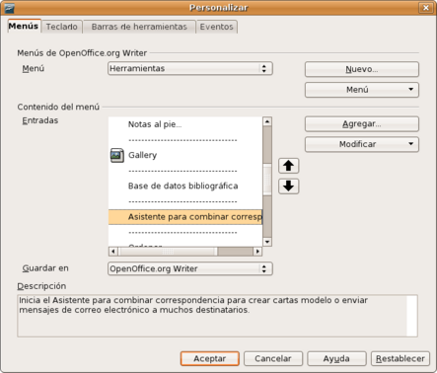Click the Nuevo... button
The height and width of the screenshot is (373, 437).
[362, 69]
